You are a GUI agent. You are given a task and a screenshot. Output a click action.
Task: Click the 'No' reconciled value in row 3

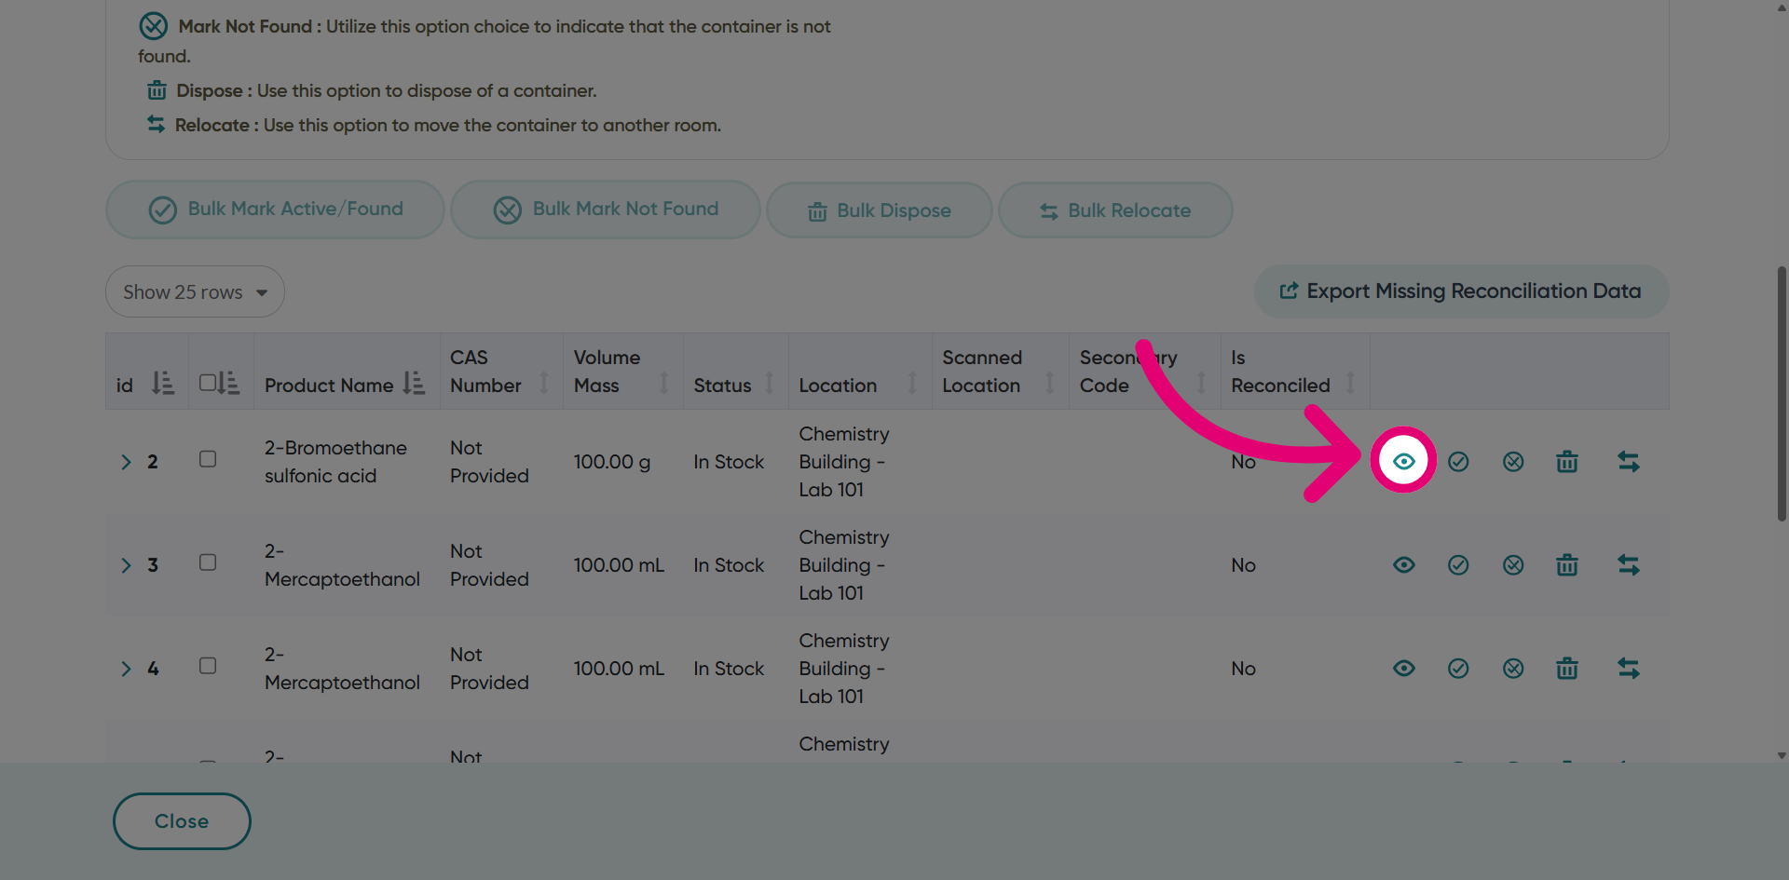click(1243, 565)
